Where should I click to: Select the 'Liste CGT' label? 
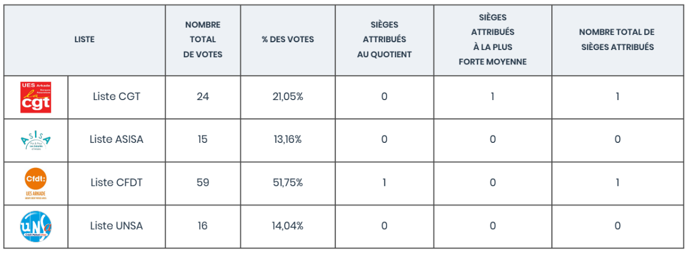(116, 96)
